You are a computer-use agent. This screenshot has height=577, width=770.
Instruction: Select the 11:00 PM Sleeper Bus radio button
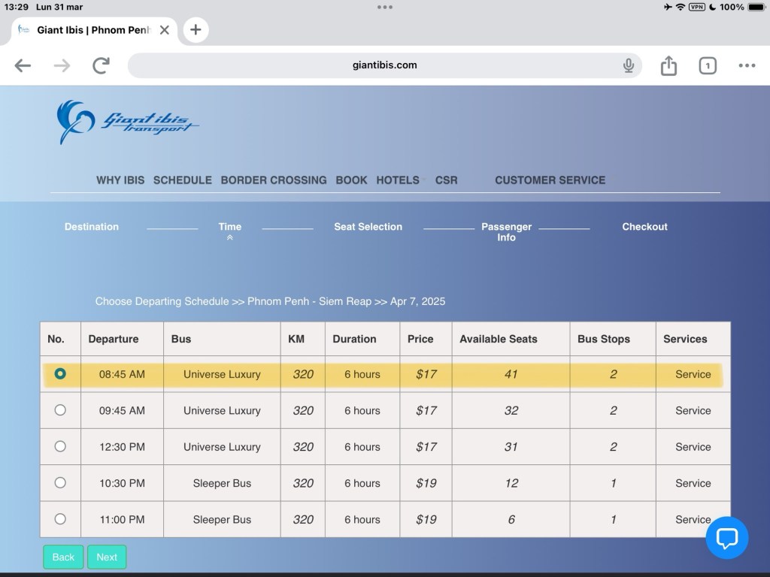60,519
